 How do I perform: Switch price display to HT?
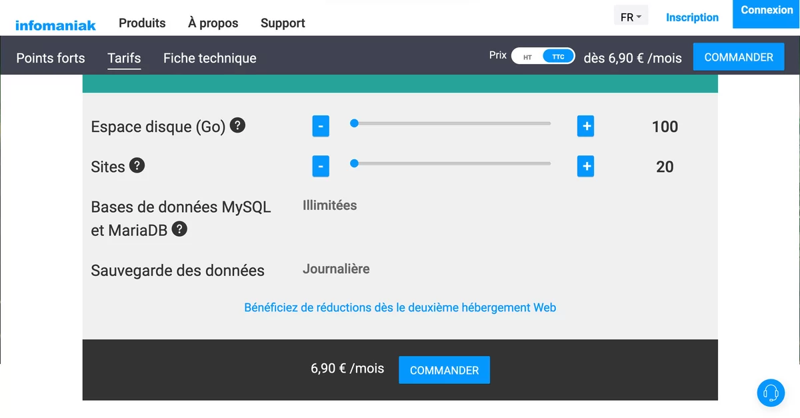click(x=527, y=57)
